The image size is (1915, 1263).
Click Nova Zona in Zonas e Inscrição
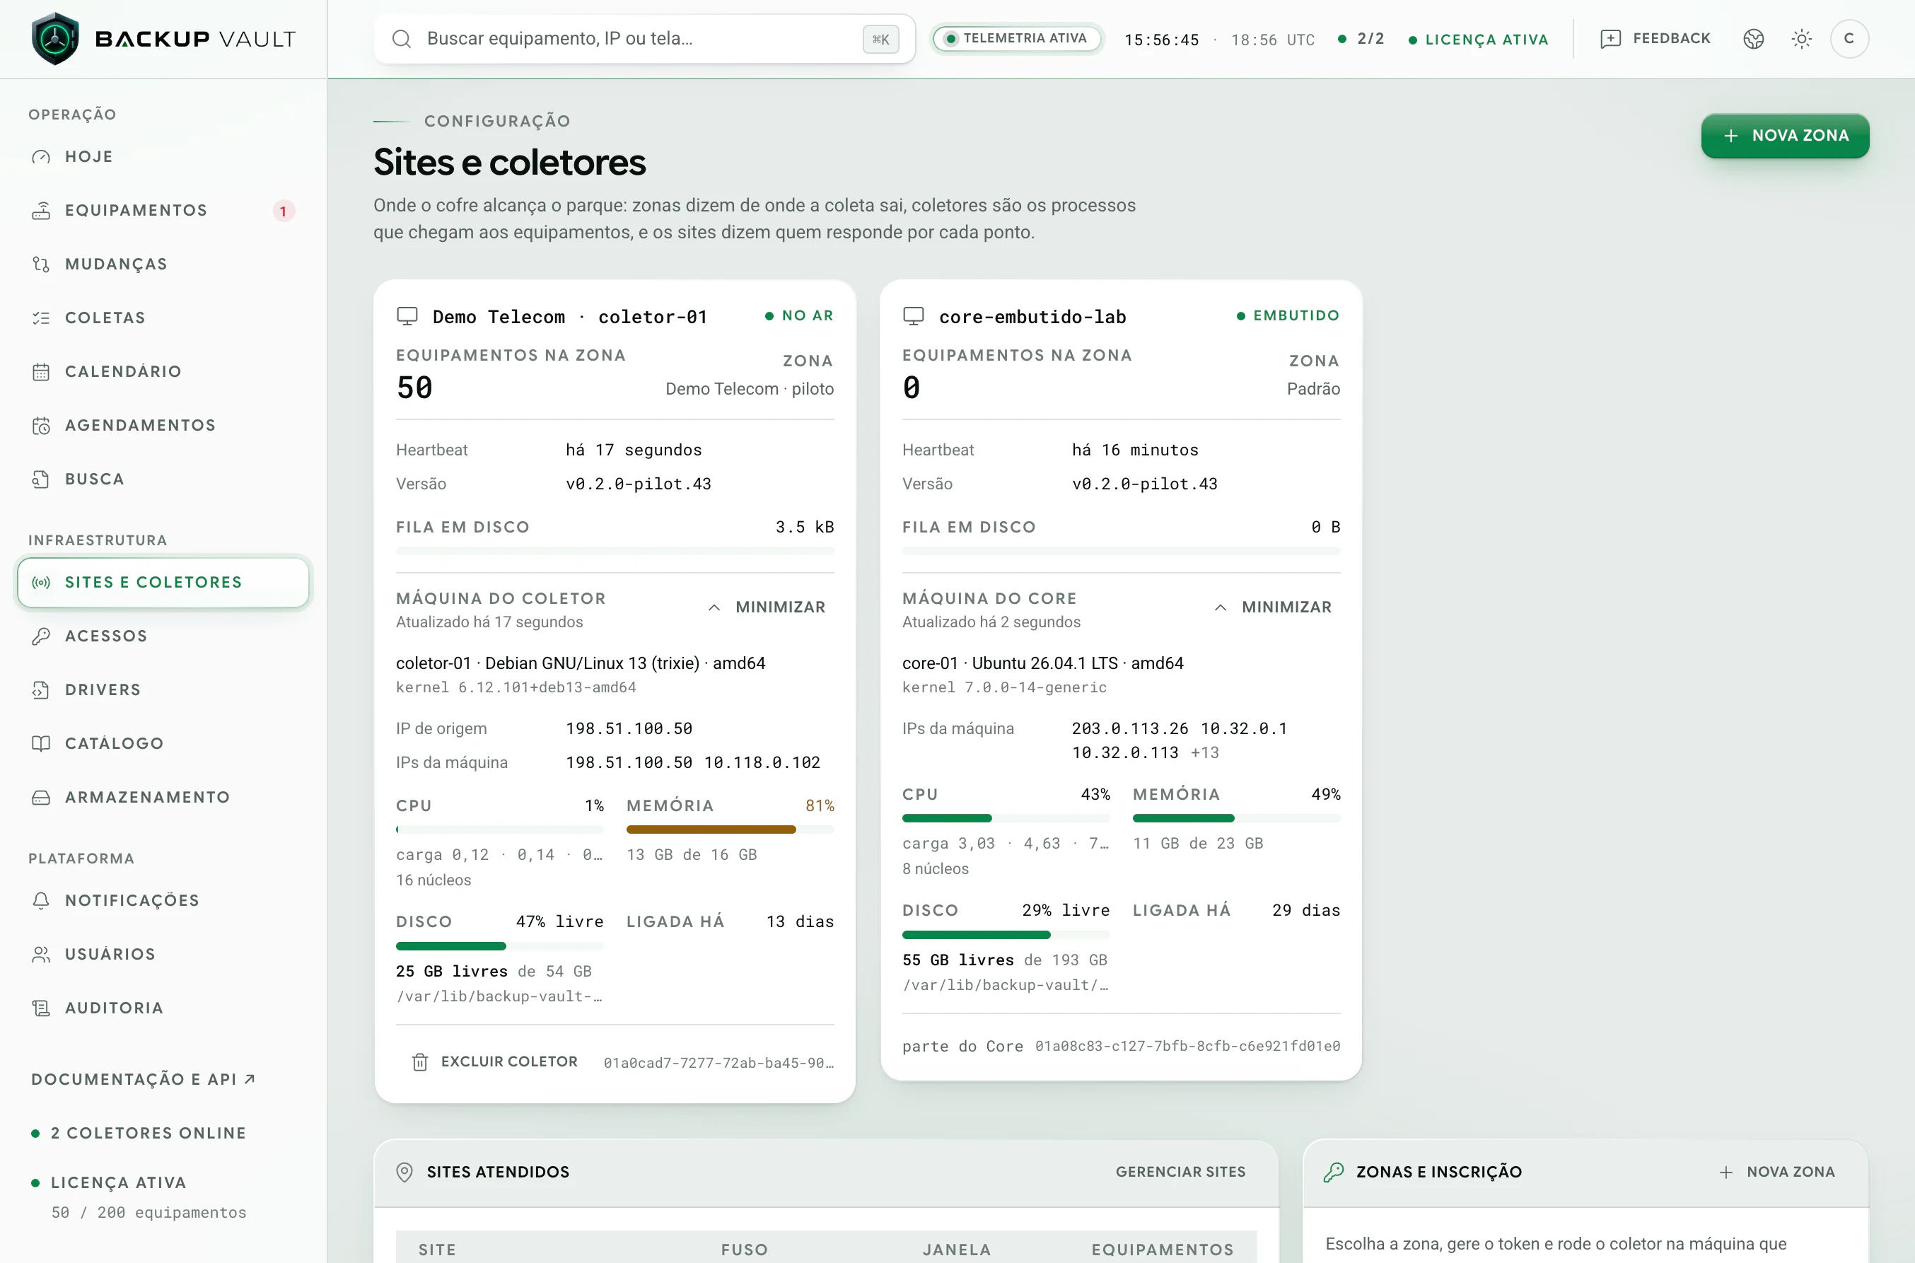point(1777,1172)
